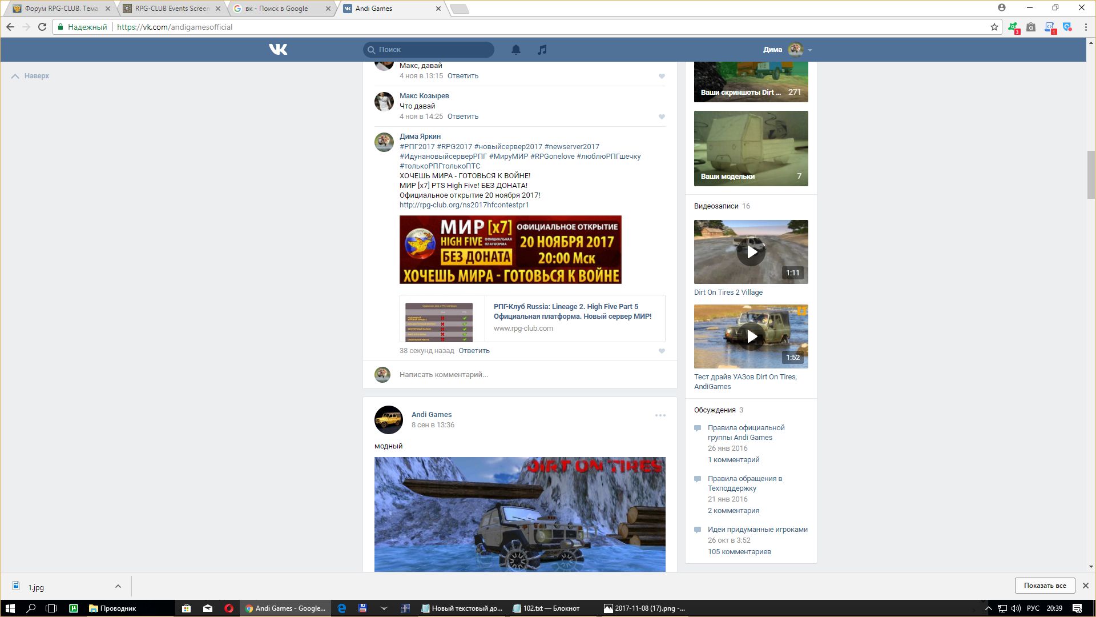Open the rpg-club.org ns2017hfcontestpr1 link

[464, 205]
